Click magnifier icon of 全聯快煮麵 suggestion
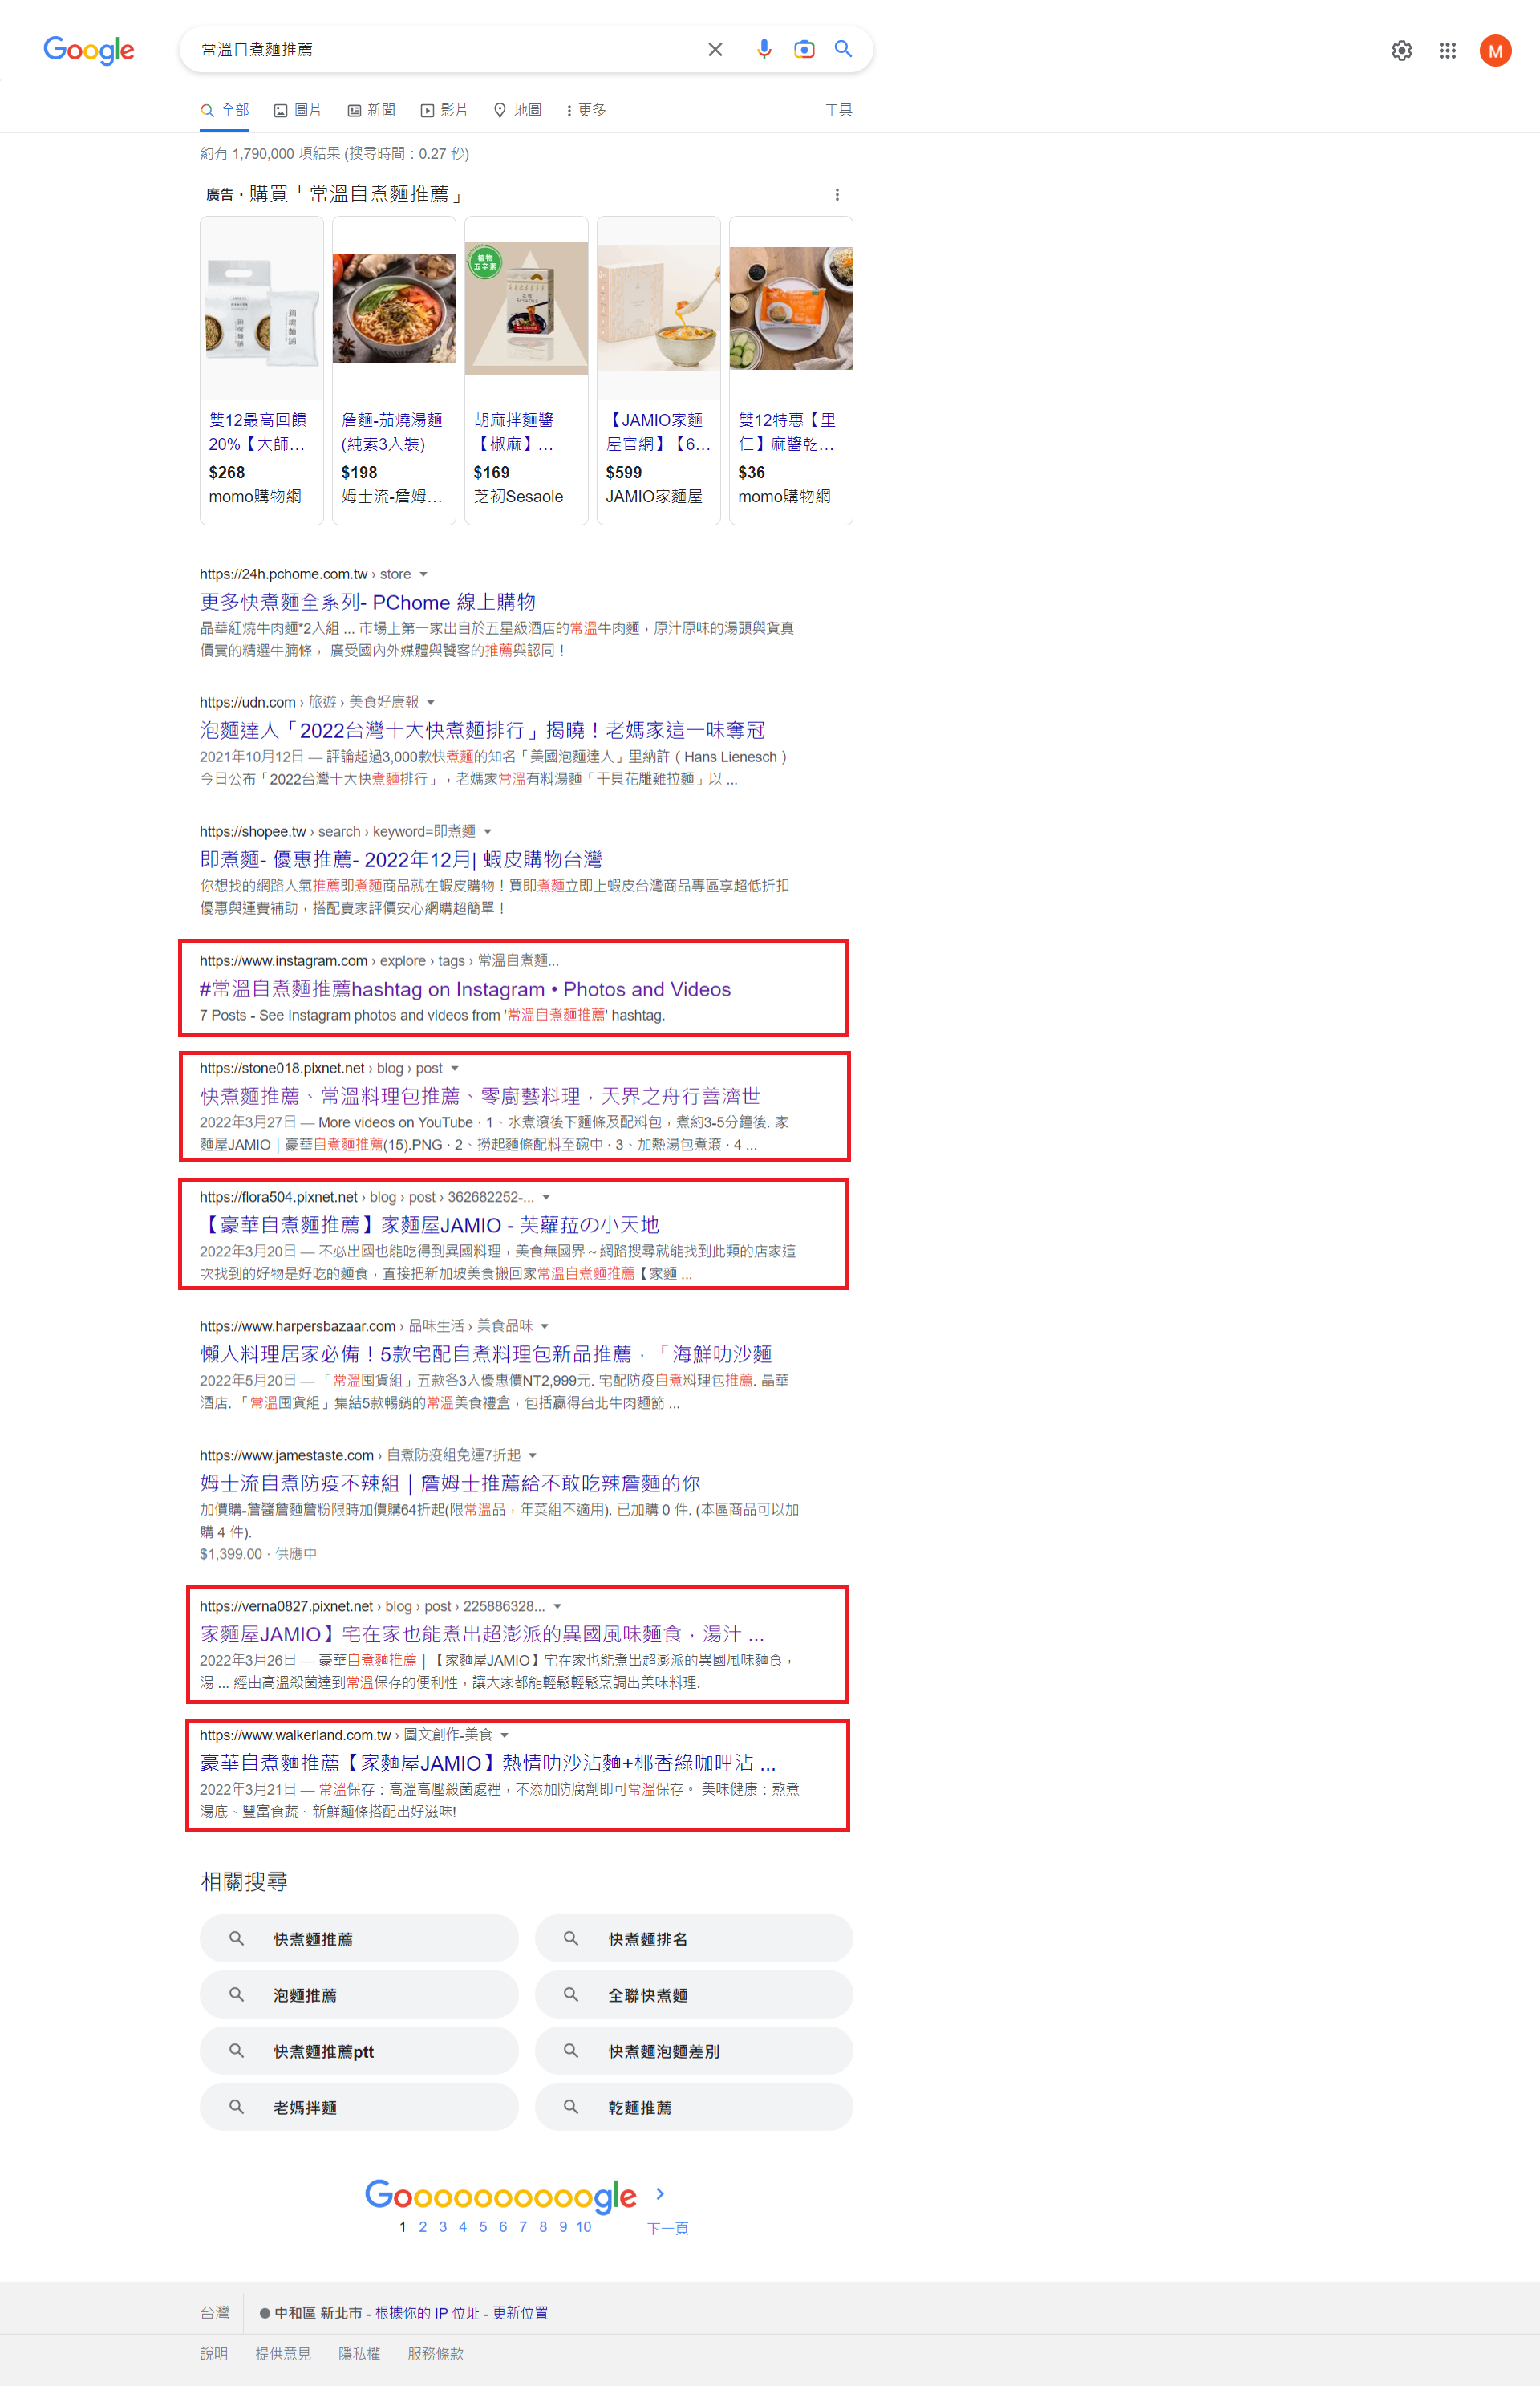Viewport: 1540px width, 2386px height. point(571,1994)
